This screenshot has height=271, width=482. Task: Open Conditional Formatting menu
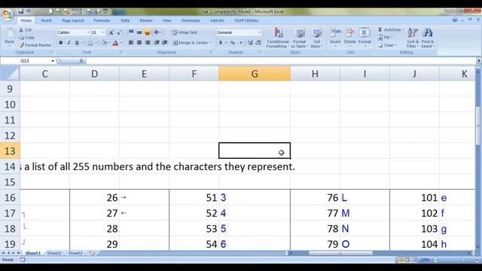click(x=278, y=38)
